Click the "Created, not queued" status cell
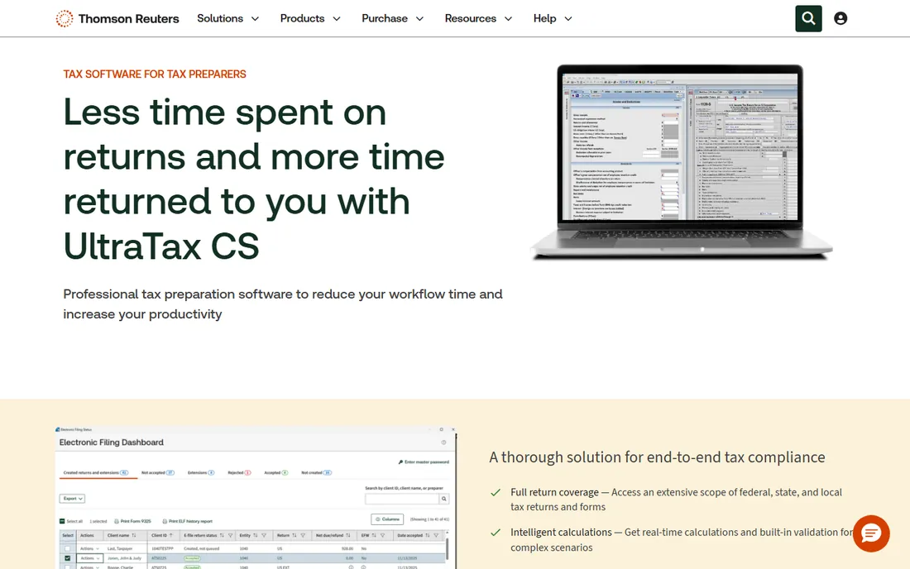 pos(201,548)
